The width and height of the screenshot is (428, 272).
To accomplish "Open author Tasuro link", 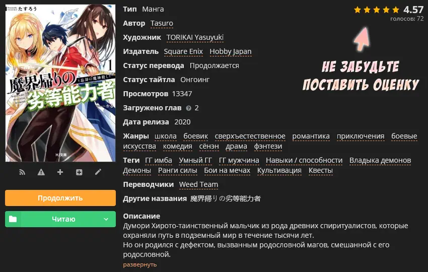I will 162,24.
